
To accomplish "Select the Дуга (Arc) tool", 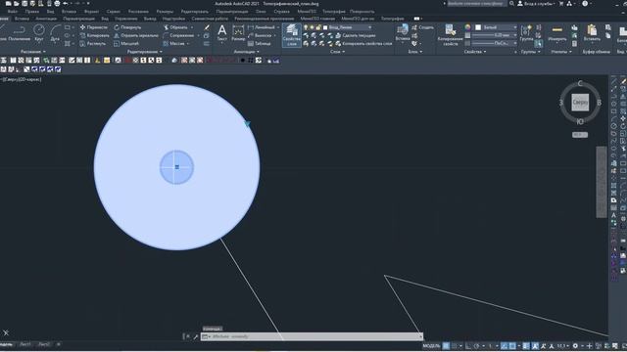I will coord(55,32).
